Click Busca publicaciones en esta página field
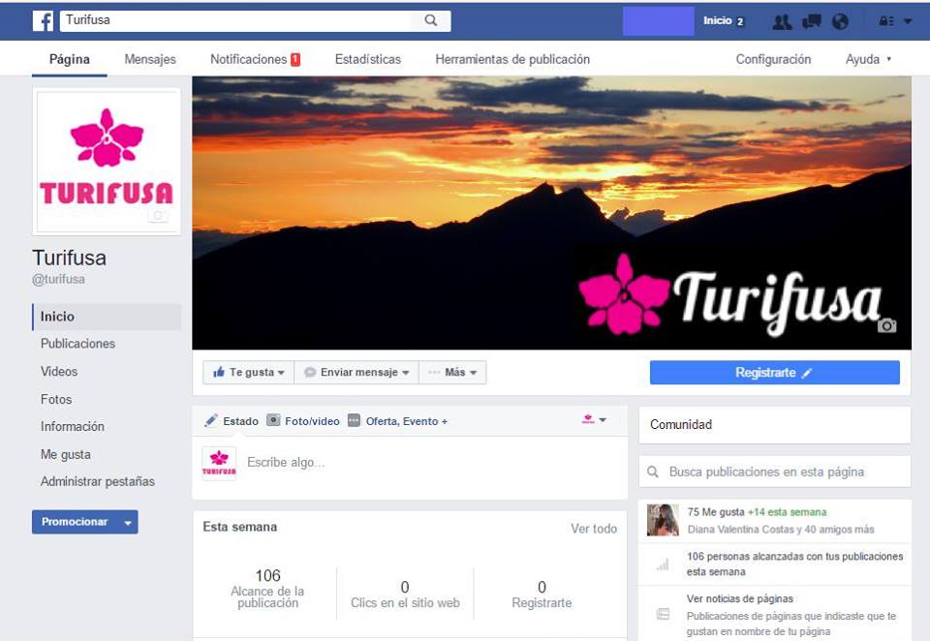930x641 pixels. pos(775,472)
